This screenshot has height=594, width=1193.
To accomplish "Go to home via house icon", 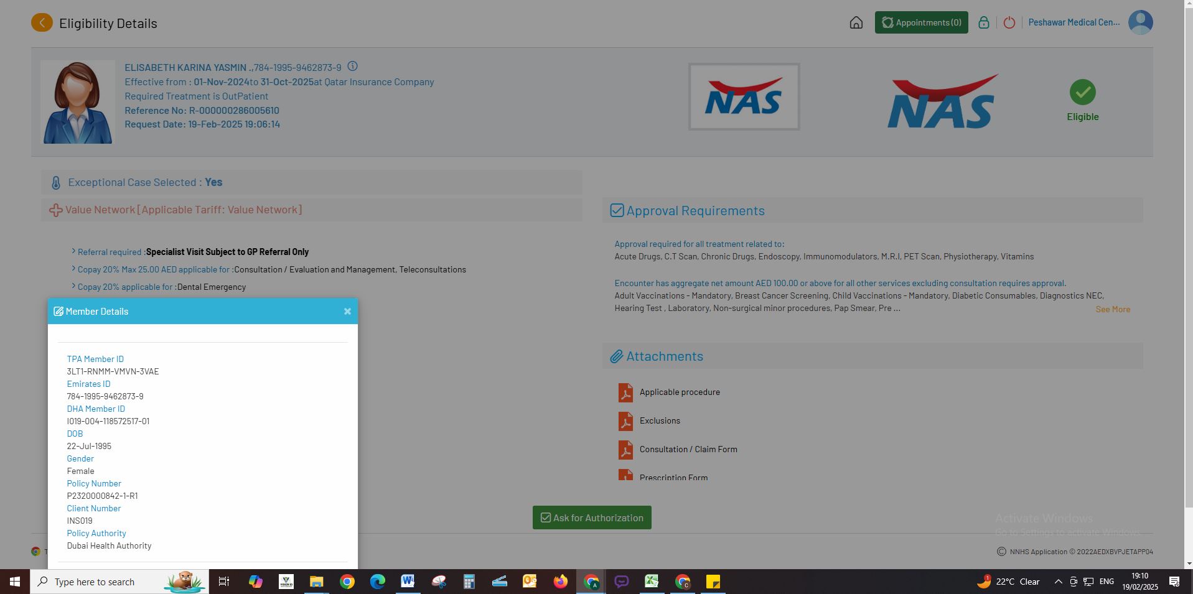I will click(x=856, y=23).
